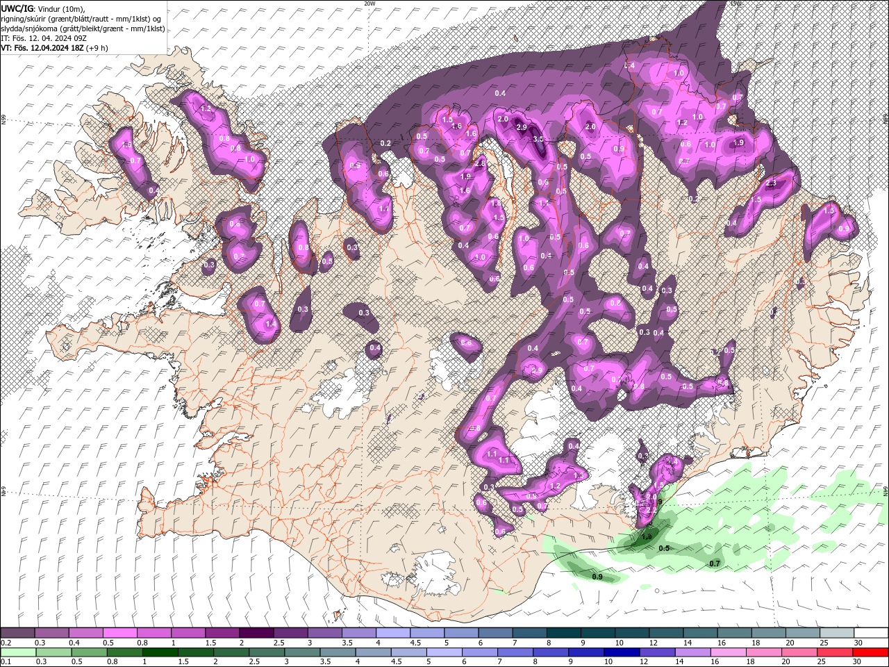Click the '0.2' label in the snow legend

point(6,643)
